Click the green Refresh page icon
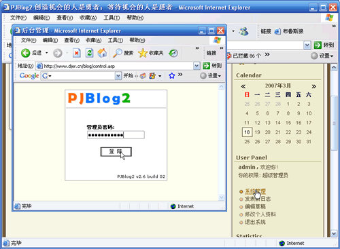Viewport: 340px width, 249px height. point(90,53)
